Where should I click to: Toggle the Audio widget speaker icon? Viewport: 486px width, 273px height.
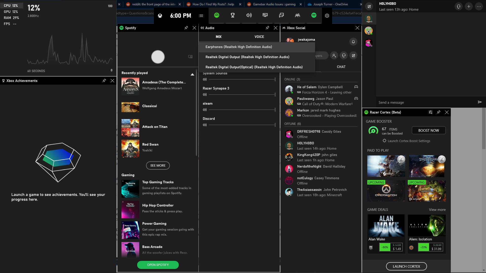(249, 15)
